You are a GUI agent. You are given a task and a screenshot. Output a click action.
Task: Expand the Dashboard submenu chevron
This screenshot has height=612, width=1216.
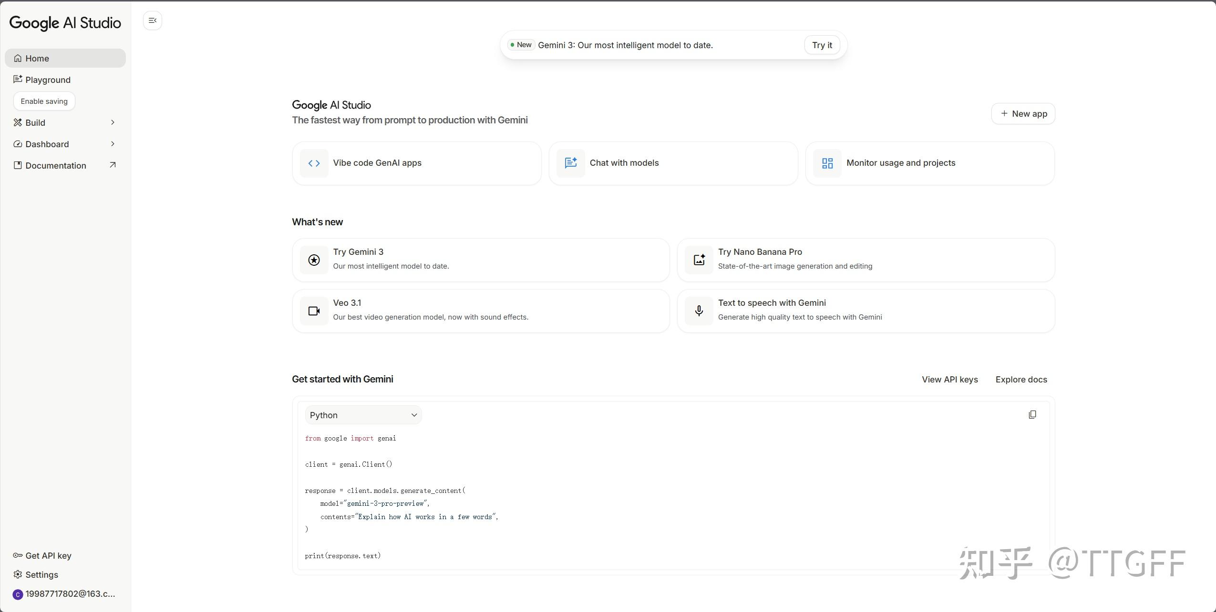113,144
